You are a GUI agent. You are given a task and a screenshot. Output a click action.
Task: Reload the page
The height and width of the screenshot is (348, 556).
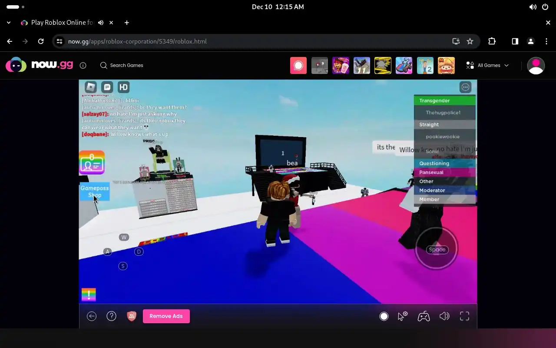[41, 41]
